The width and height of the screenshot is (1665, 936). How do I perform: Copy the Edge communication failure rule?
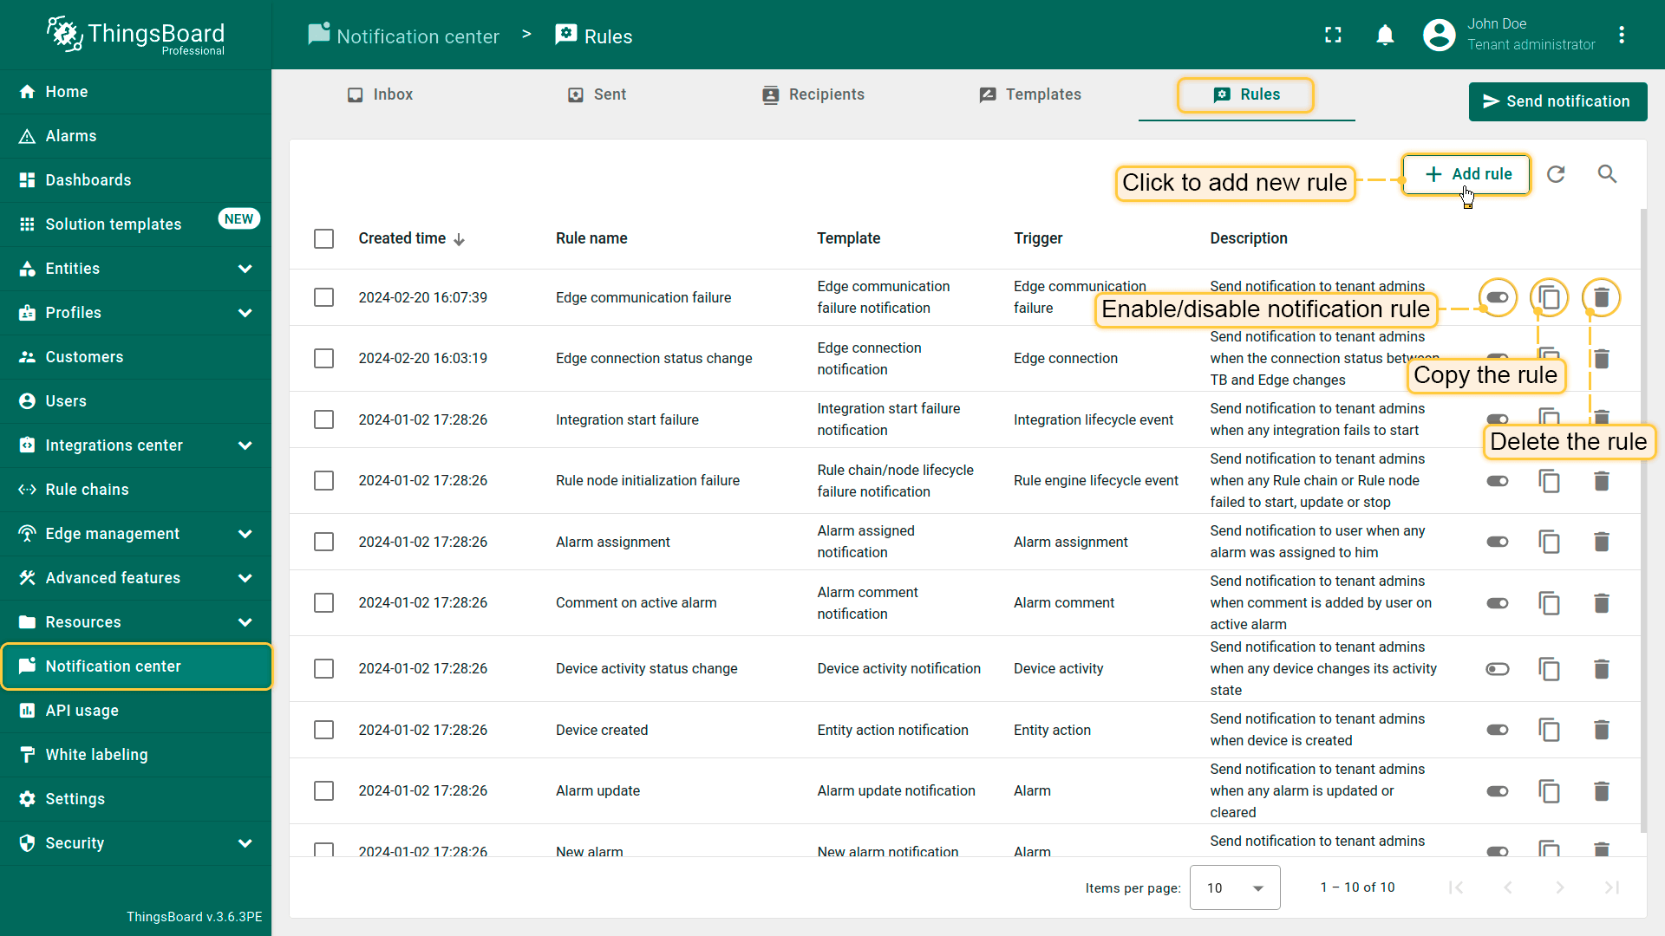point(1549,297)
